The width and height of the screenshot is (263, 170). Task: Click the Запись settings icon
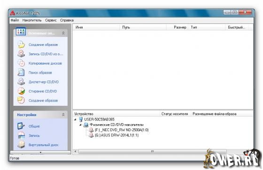pyautogui.click(x=21, y=135)
